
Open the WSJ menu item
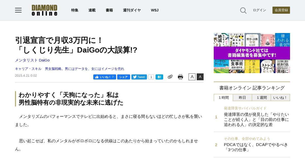[155, 10]
